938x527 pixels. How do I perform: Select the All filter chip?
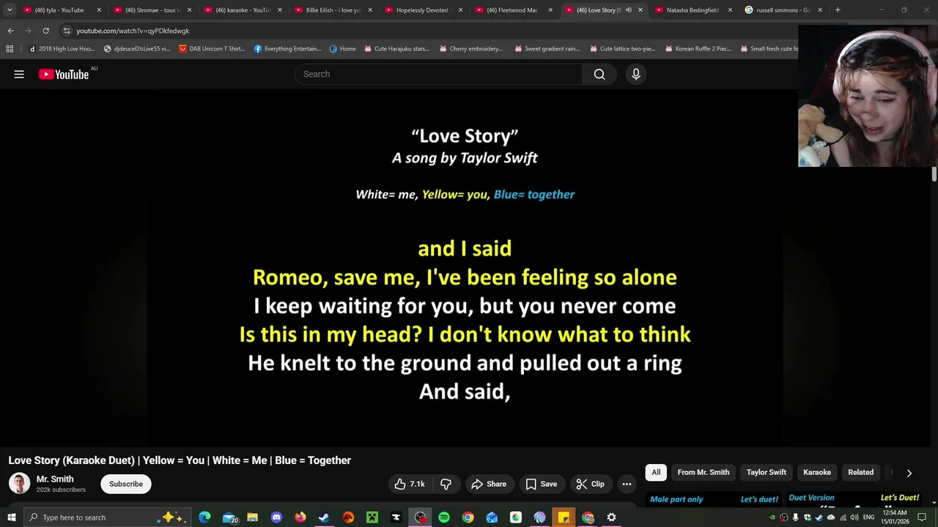656,472
